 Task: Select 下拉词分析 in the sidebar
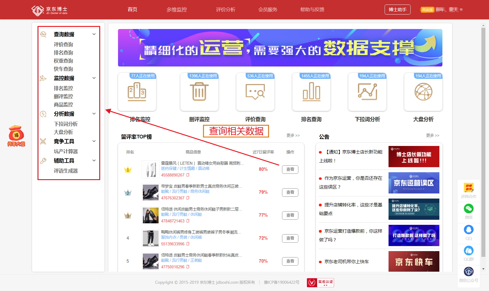point(66,124)
